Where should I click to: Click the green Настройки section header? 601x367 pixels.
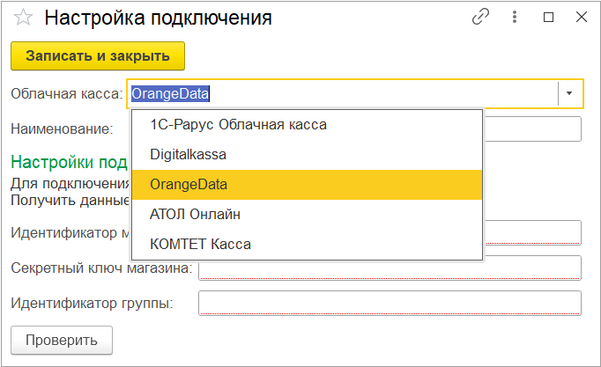click(x=69, y=162)
